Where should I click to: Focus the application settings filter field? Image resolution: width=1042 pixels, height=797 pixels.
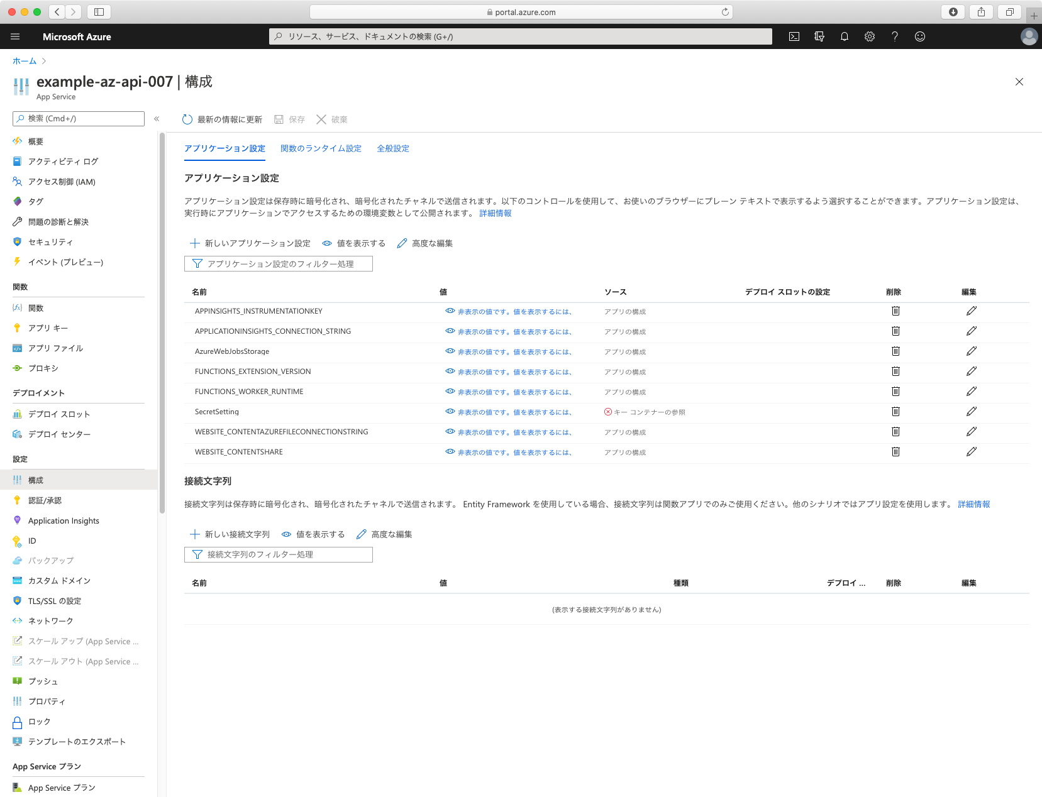[x=279, y=264]
